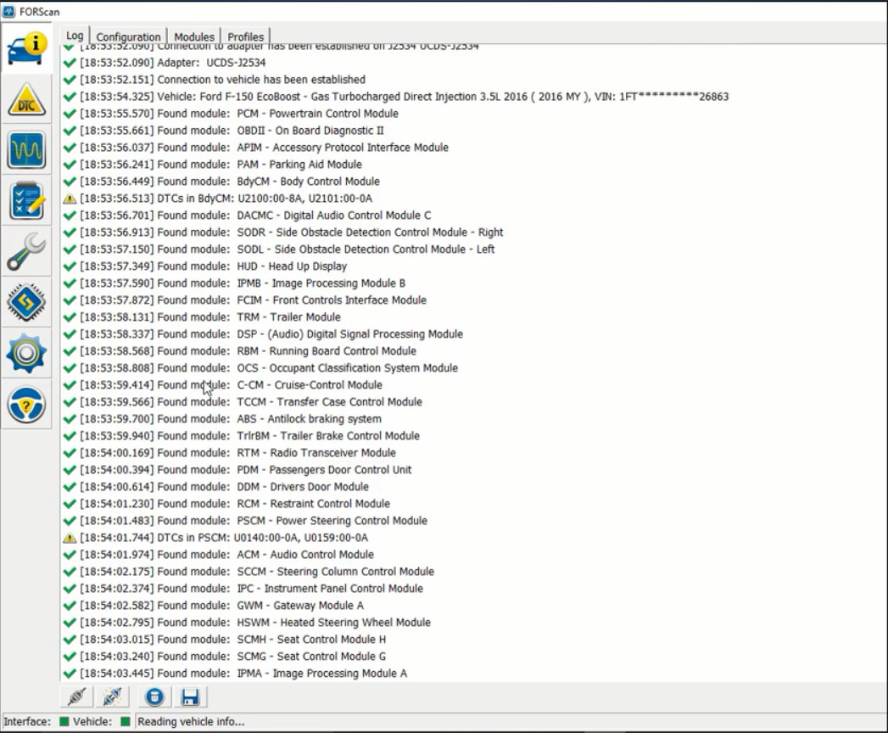Select the 'PAM - Parking Aid Module' line

[221, 165]
